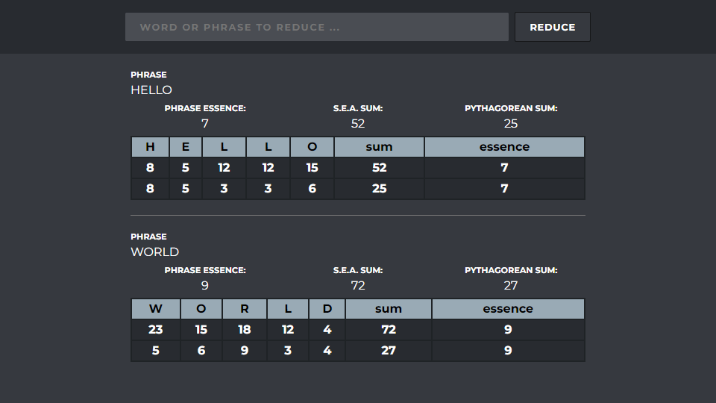Click the word or phrase to reduce input field
Screen dimensions: 716x403
pyautogui.click(x=317, y=27)
